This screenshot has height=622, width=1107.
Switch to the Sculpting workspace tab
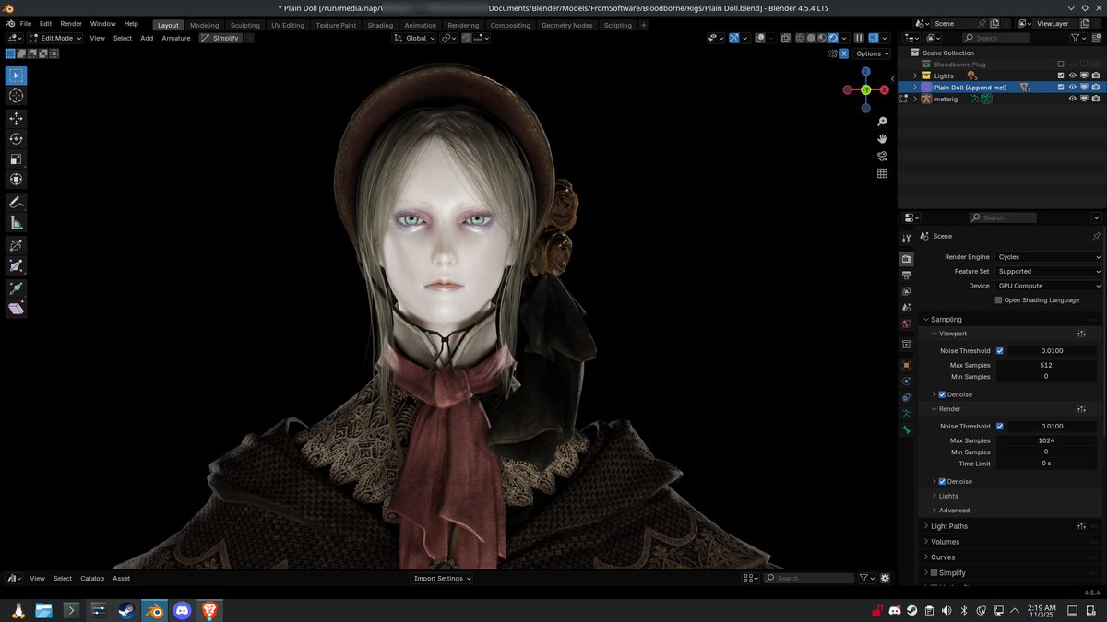(x=244, y=25)
